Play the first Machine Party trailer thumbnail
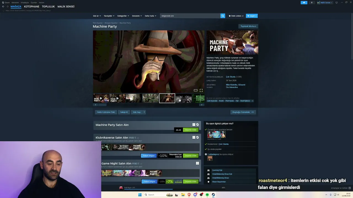Screen dimensions: 353x198 (x=101, y=98)
